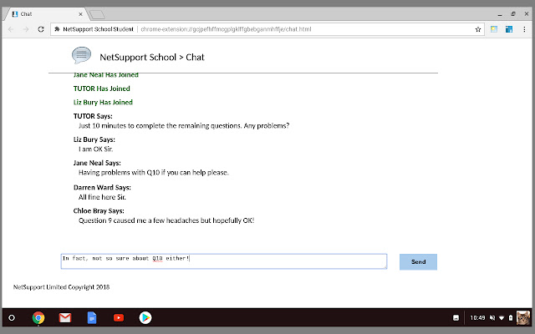This screenshot has width=535, height=334.
Task: Click the 'Having problems with Q10' message
Action: point(154,173)
